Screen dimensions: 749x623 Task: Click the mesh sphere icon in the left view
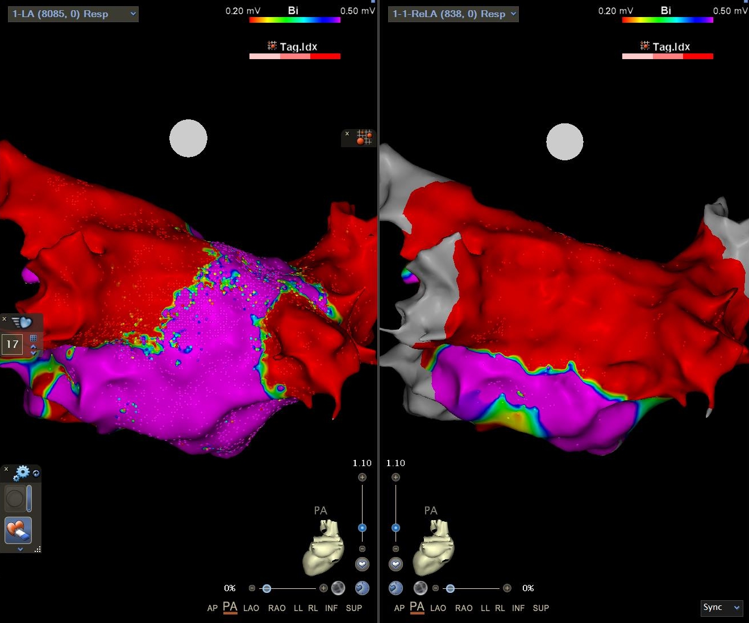tap(338, 588)
